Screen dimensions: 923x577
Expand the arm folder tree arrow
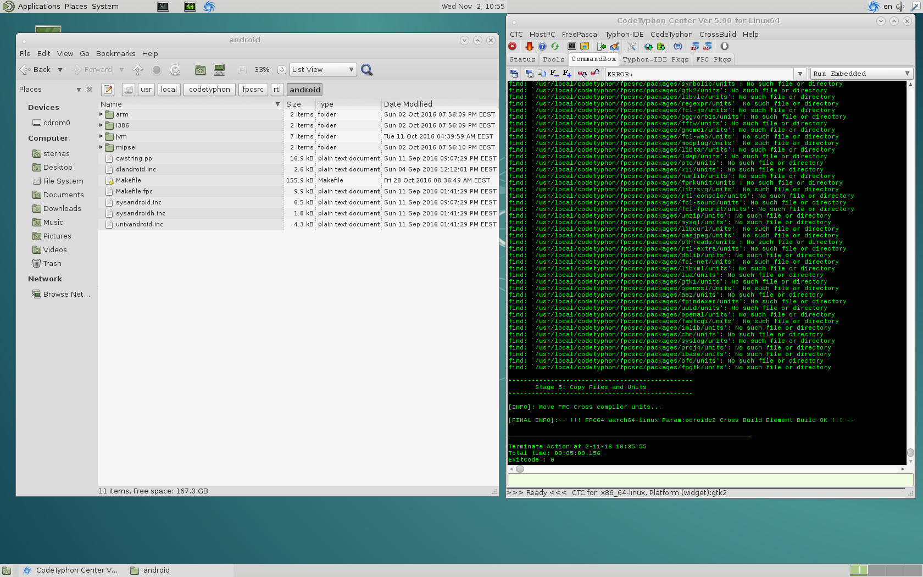(x=101, y=114)
